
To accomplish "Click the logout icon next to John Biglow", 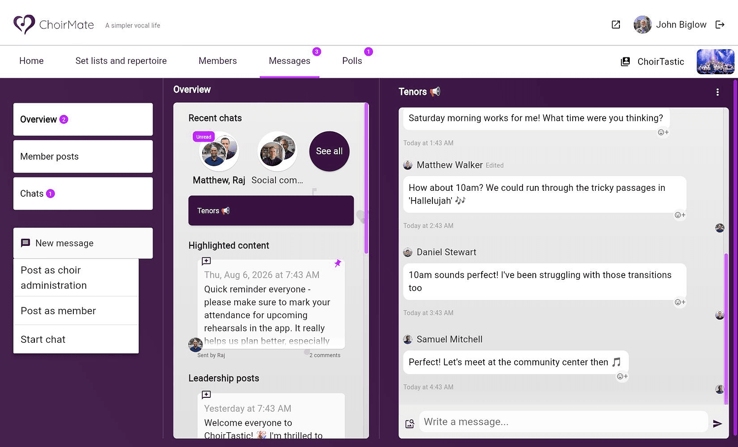I will point(720,25).
